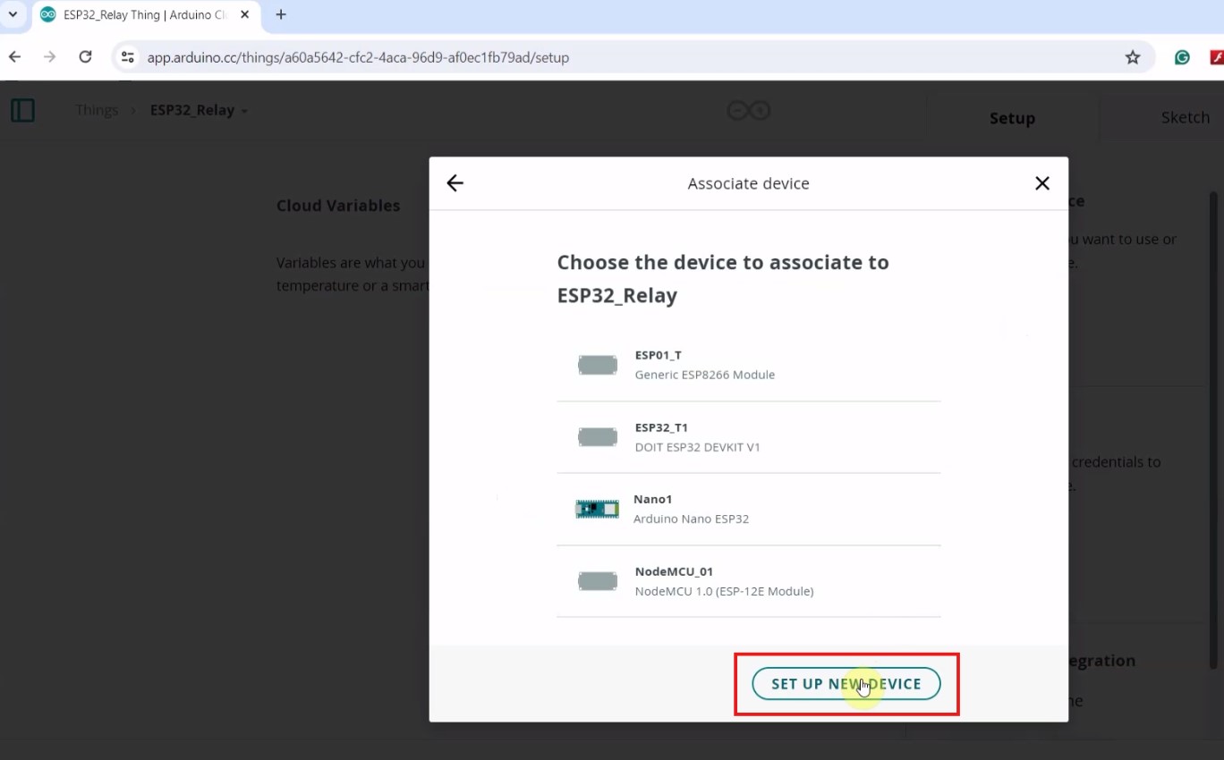The image size is (1224, 760).
Task: Click the Arduino infinity logo
Action: 749,110
